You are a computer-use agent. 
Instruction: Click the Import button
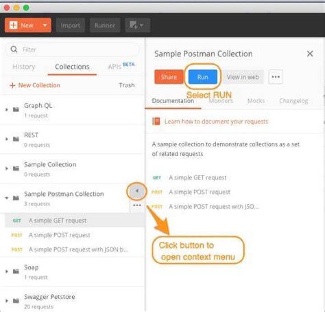click(70, 25)
